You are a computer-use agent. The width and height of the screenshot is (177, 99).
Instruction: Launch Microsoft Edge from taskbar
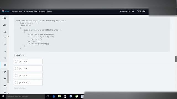click(54, 97)
